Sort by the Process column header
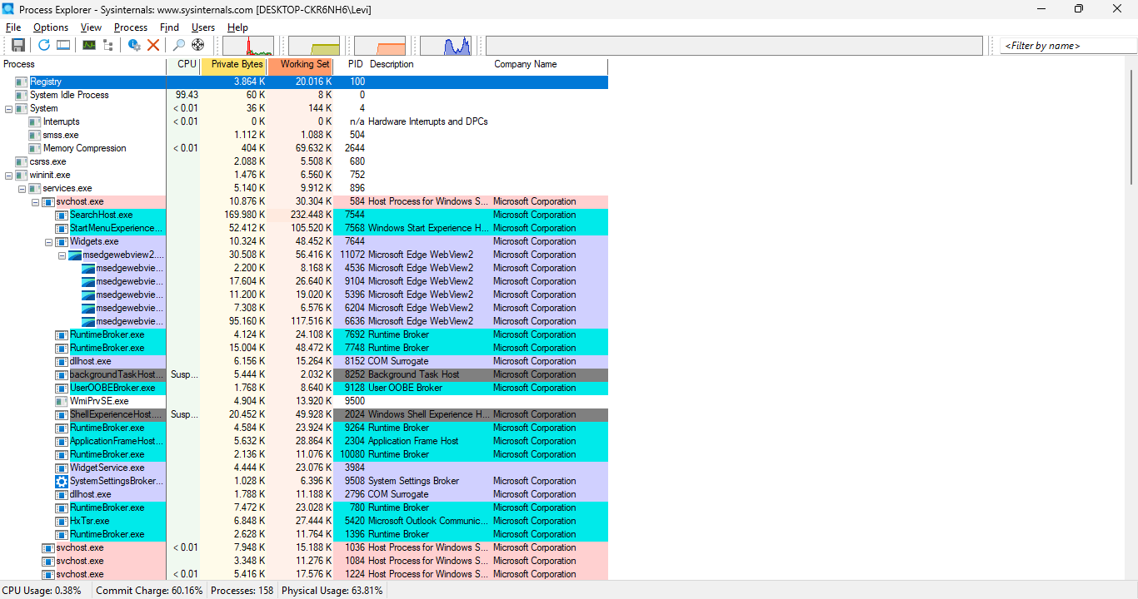 tap(83, 64)
